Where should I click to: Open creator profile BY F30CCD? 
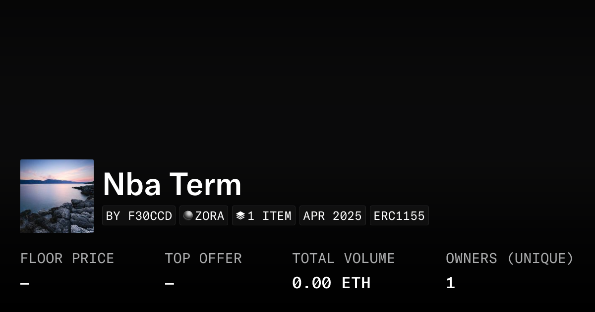139,216
